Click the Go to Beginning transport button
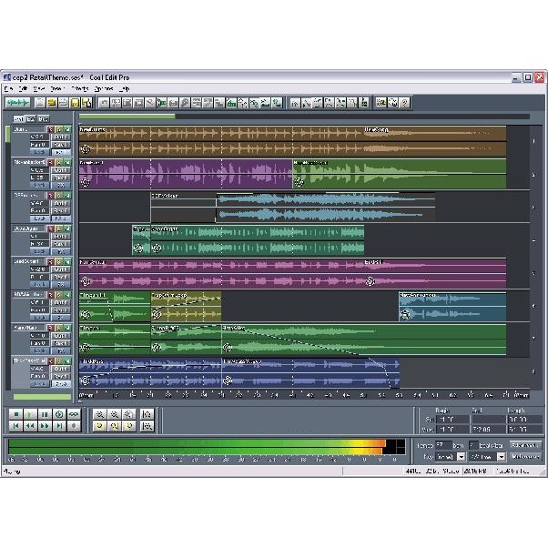 [15, 425]
